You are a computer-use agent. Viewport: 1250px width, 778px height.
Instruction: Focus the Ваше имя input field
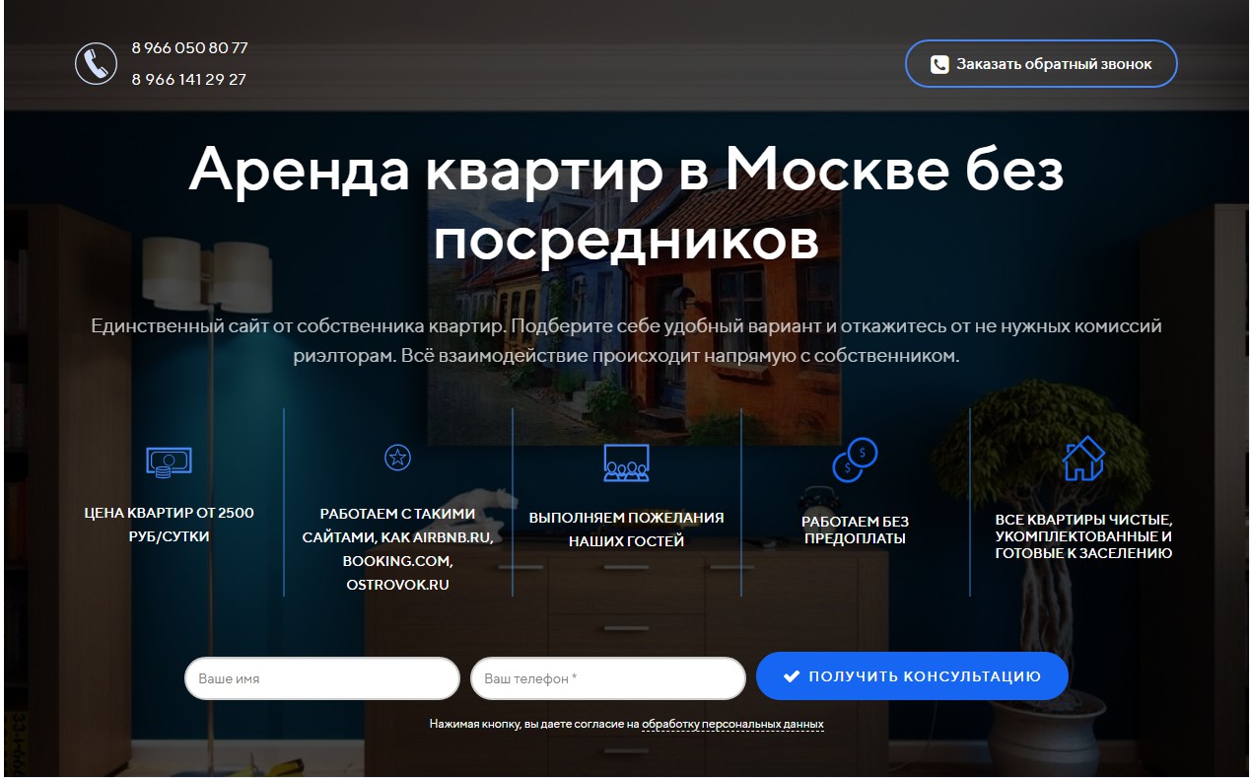click(x=322, y=678)
